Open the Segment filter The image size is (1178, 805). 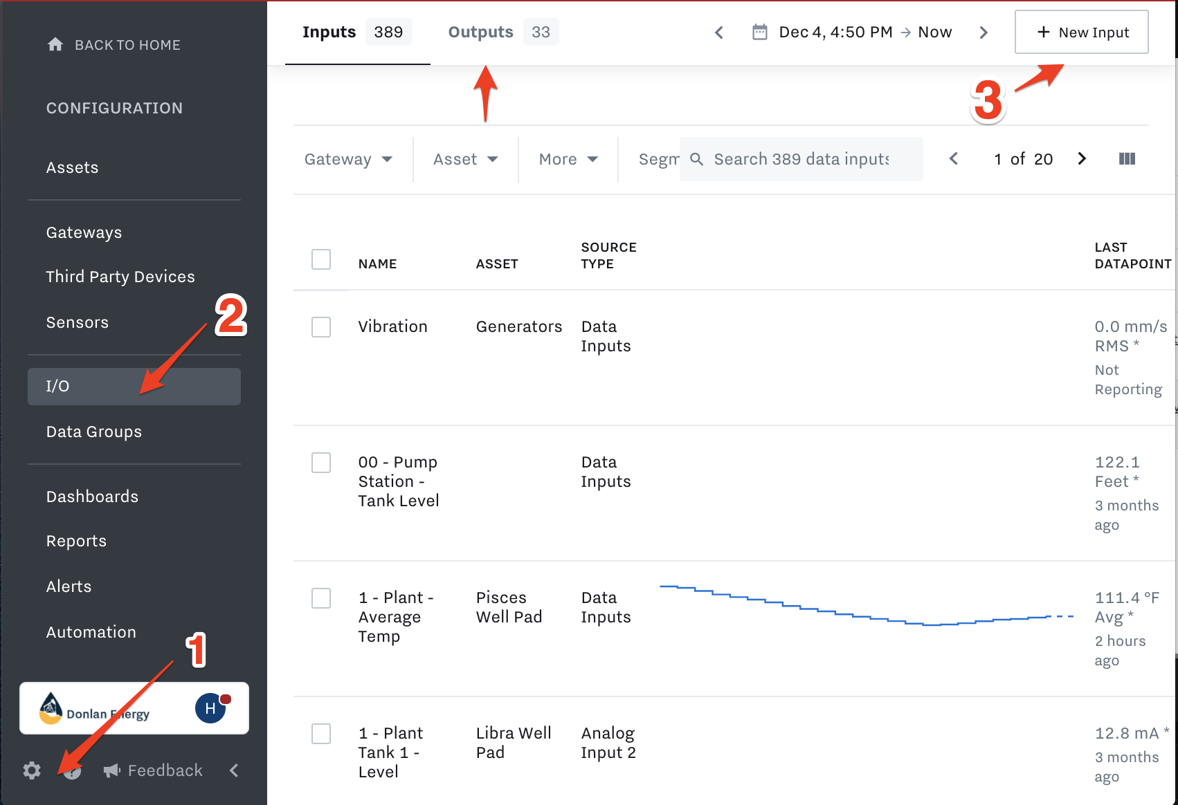pyautogui.click(x=658, y=159)
